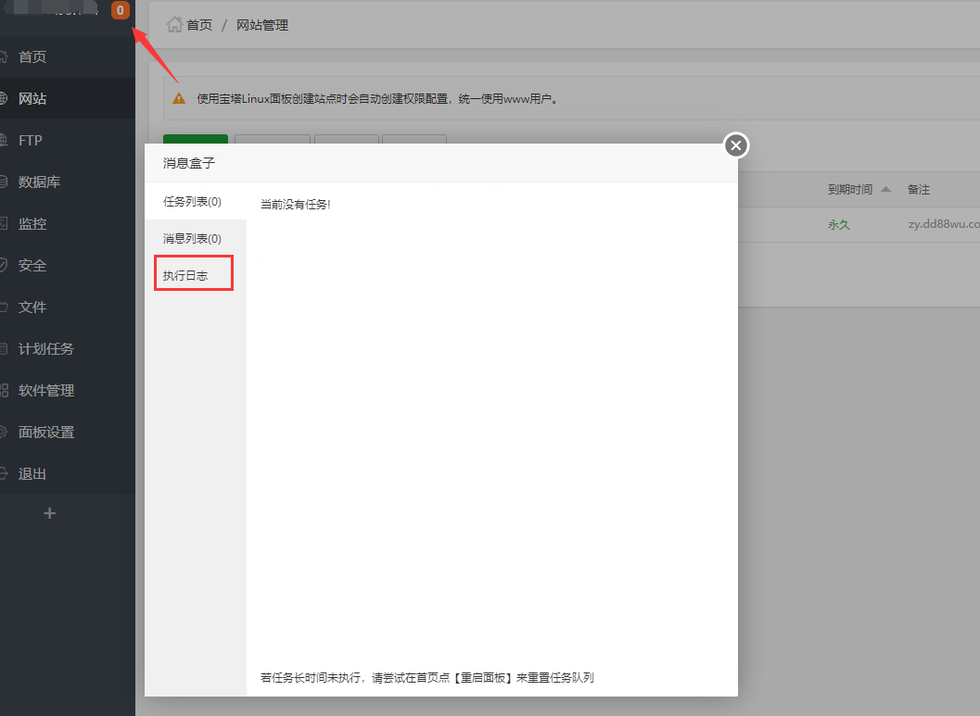This screenshot has height=716, width=980.
Task: Switch to 任务列表(0) tab
Action: (x=196, y=202)
